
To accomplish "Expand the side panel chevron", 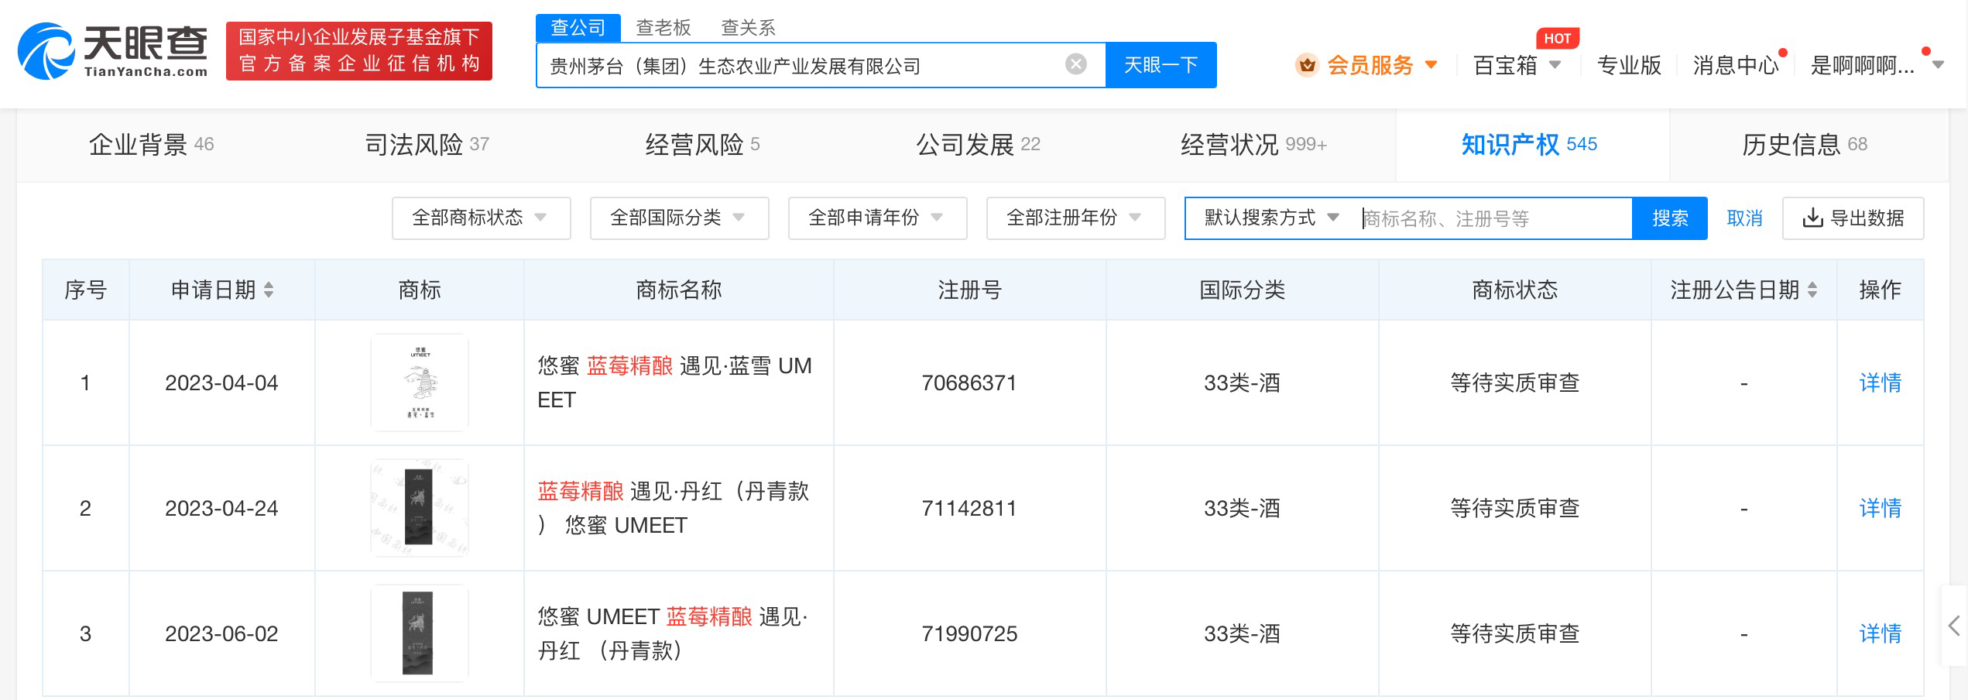I will 1954,626.
